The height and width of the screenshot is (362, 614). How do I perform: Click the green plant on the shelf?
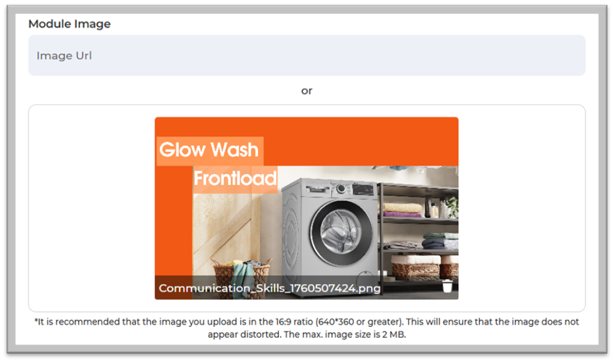tap(453, 207)
